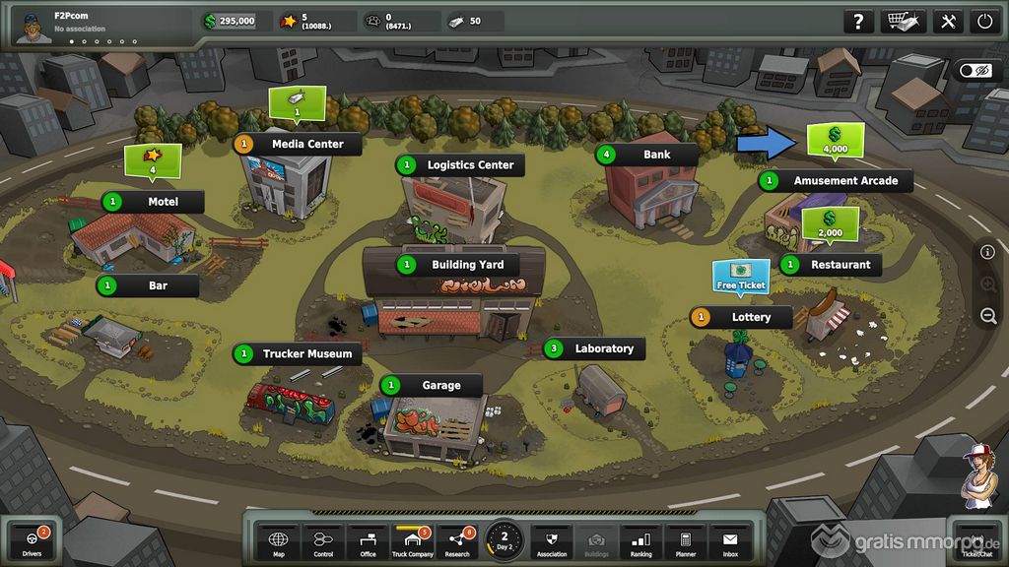Open the Map view in bottom bar
Image resolution: width=1009 pixels, height=567 pixels.
pos(279,542)
